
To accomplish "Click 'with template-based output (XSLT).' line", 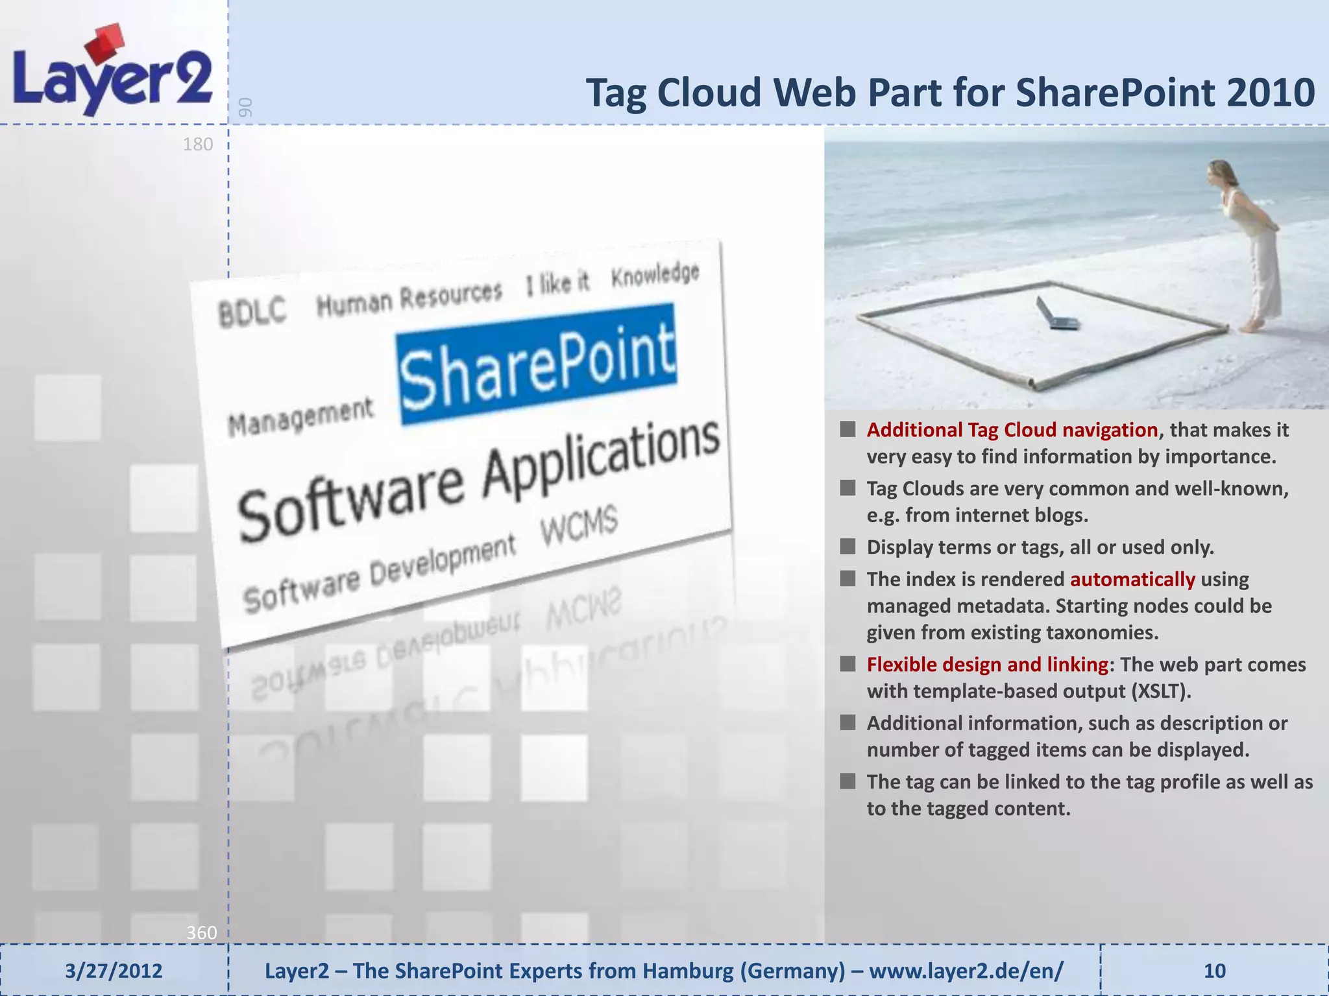I will (x=1029, y=691).
